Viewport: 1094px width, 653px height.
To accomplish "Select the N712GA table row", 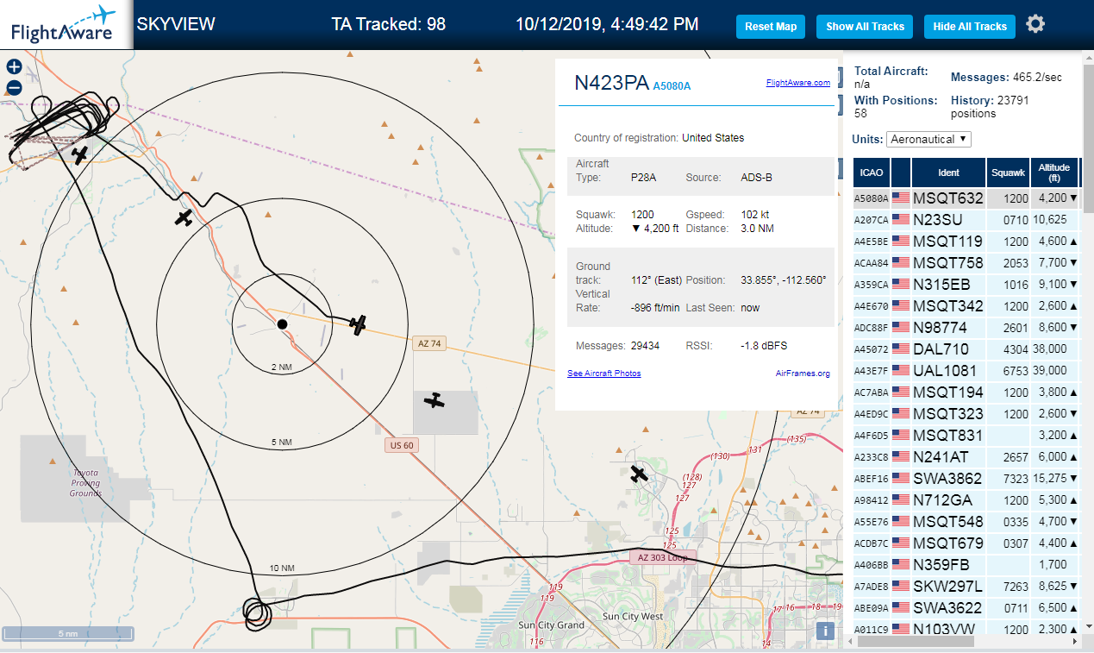I will pos(966,500).
